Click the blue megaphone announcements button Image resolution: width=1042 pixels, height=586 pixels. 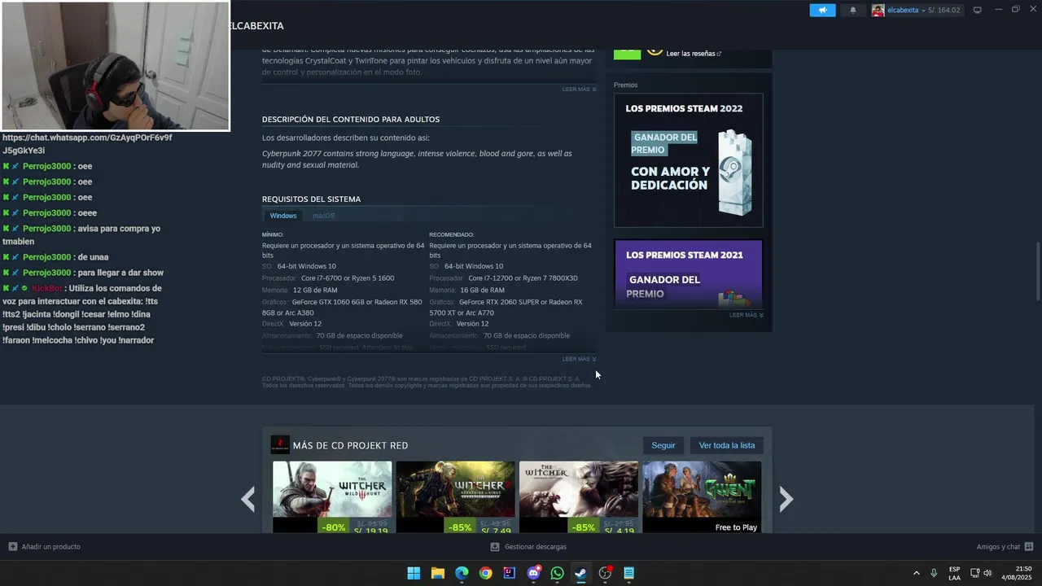822,10
